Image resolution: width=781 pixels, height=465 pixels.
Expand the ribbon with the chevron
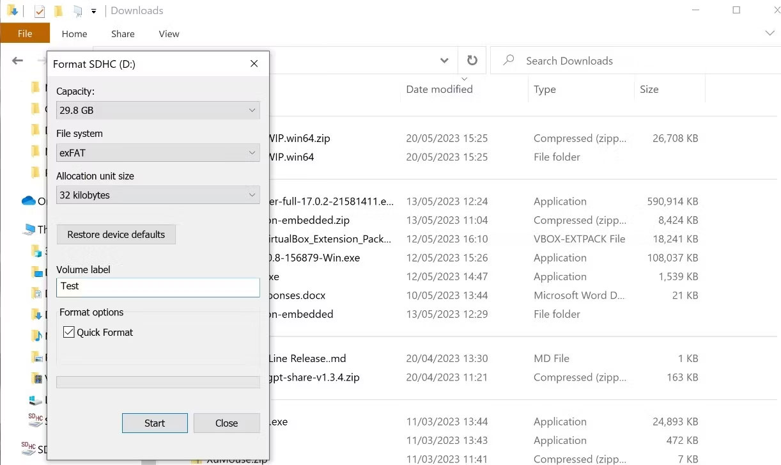tap(769, 33)
